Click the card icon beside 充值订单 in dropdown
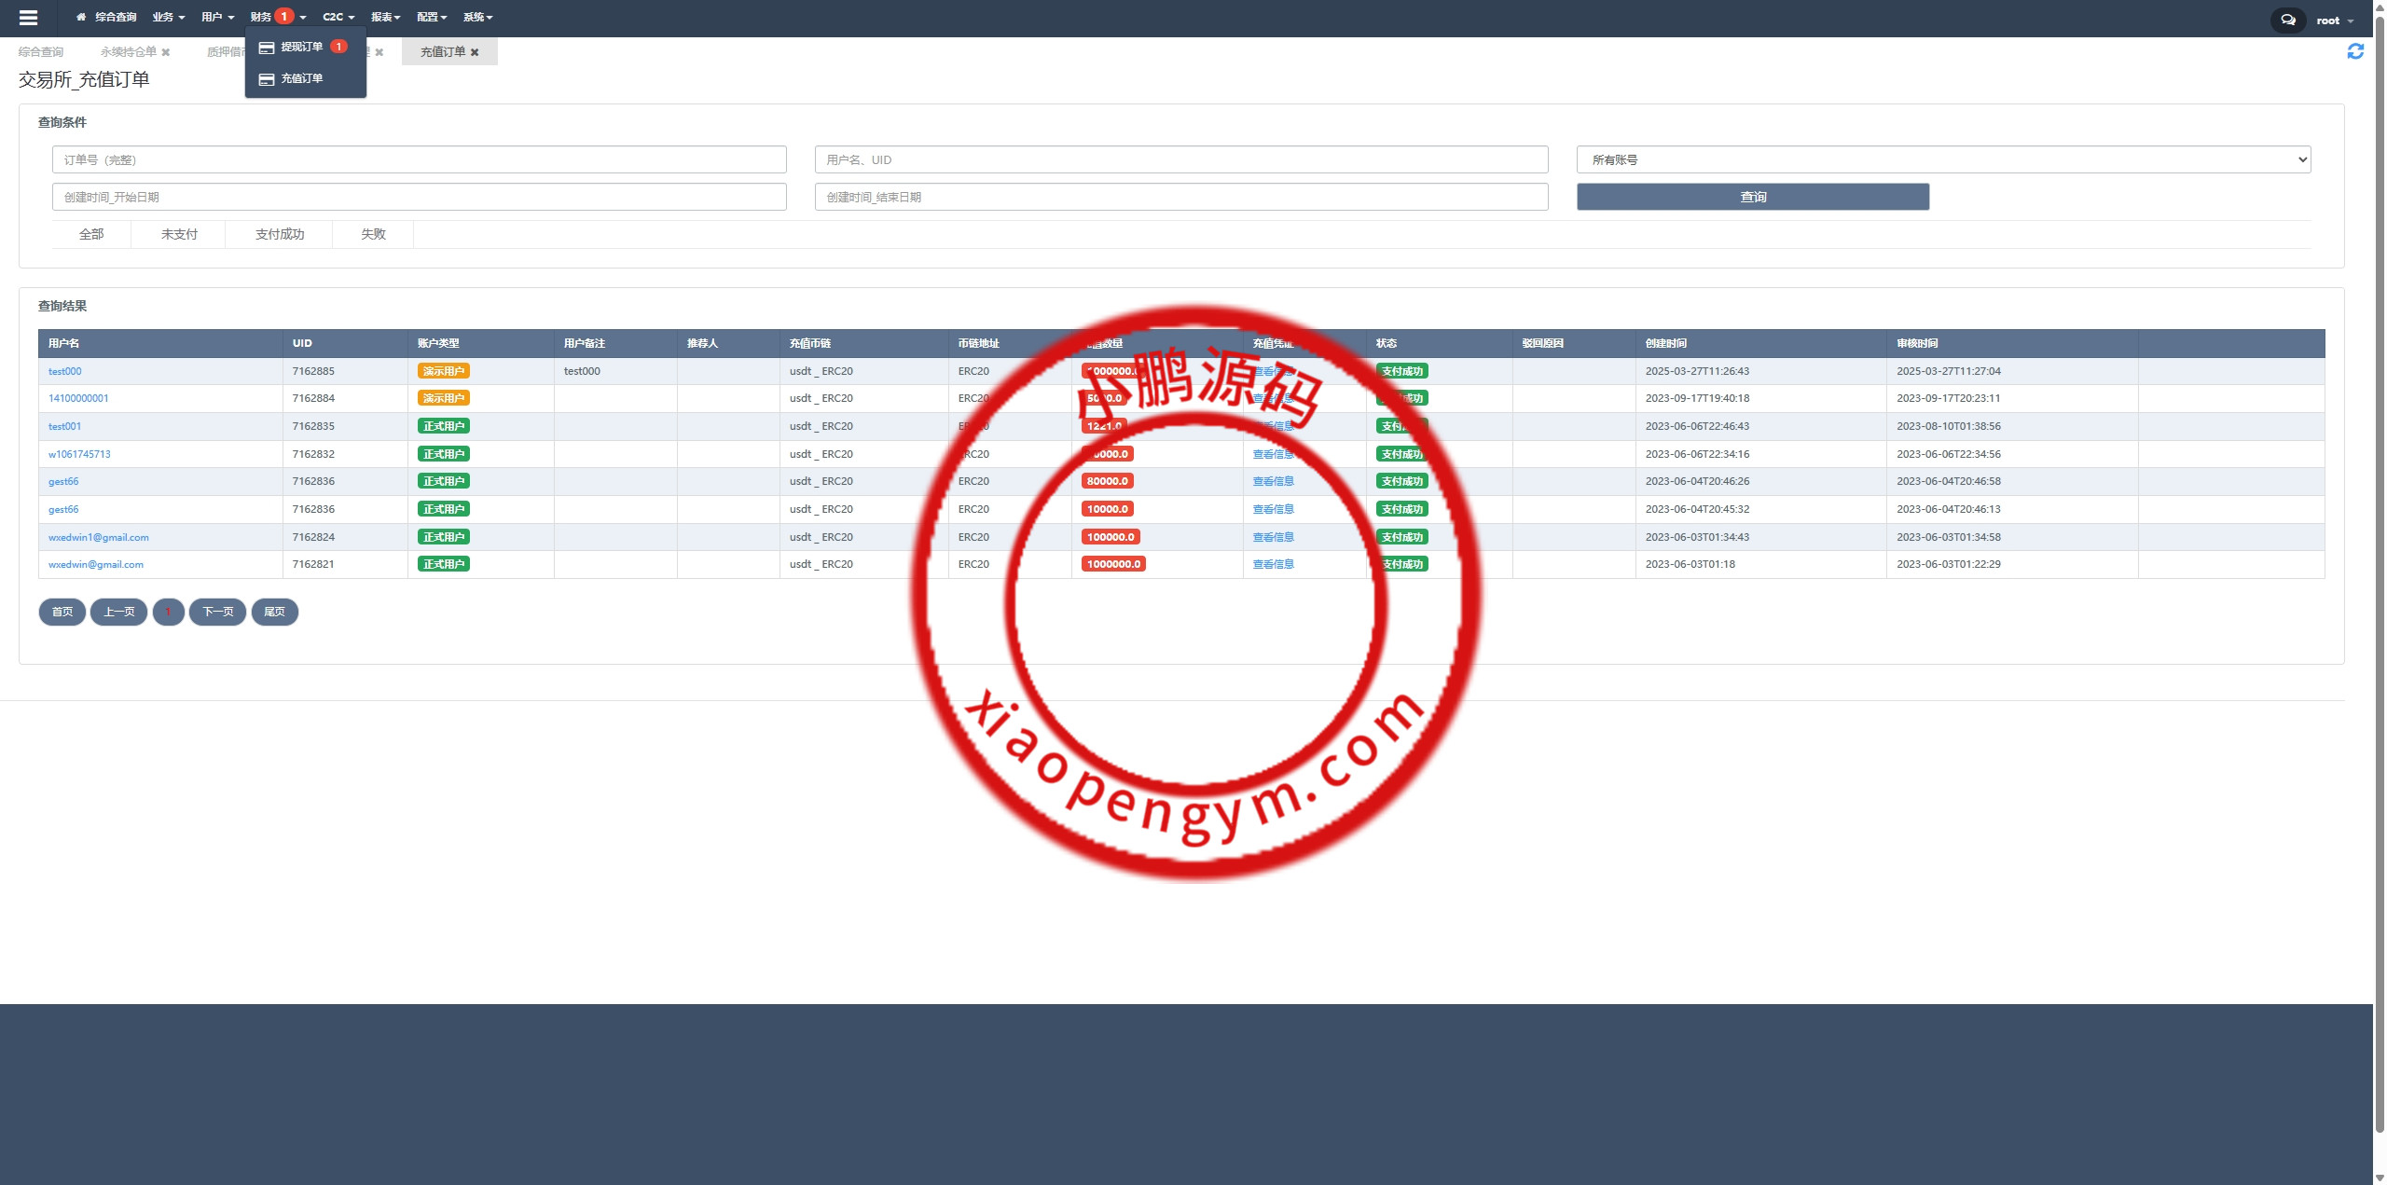This screenshot has width=2387, height=1185. [266, 79]
